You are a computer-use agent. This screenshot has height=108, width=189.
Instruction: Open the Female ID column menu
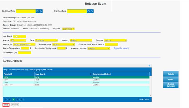click(x=33, y=74)
